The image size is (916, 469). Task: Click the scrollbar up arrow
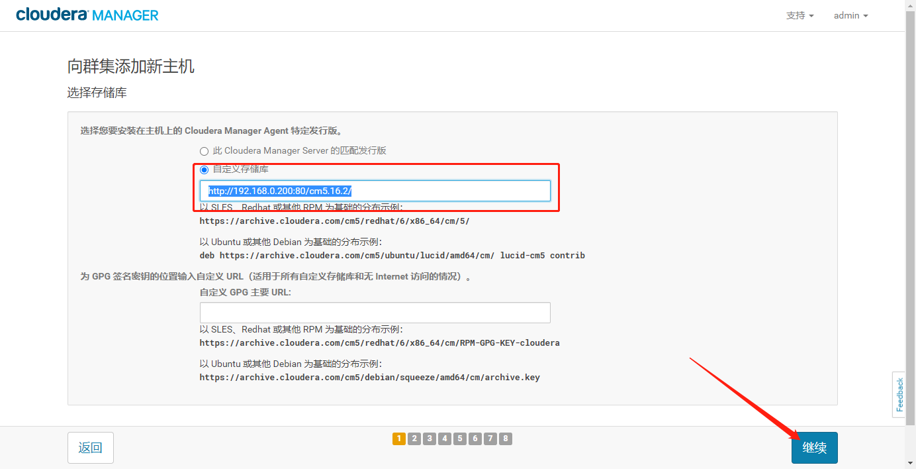click(x=911, y=5)
